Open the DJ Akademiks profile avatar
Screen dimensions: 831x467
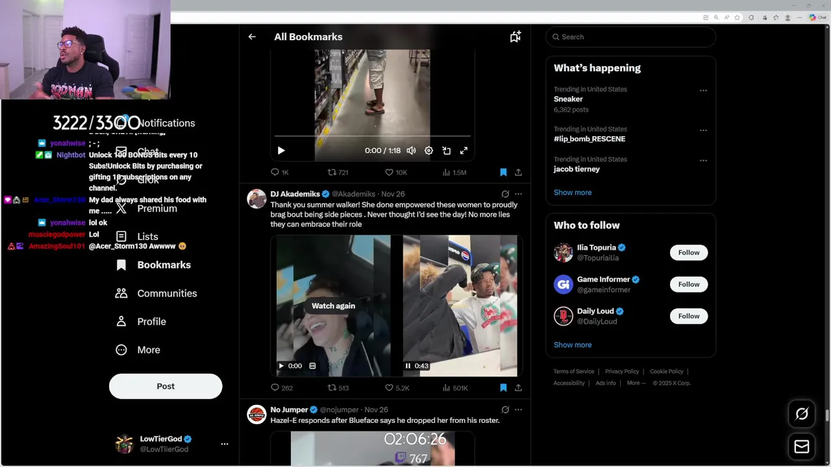256,199
